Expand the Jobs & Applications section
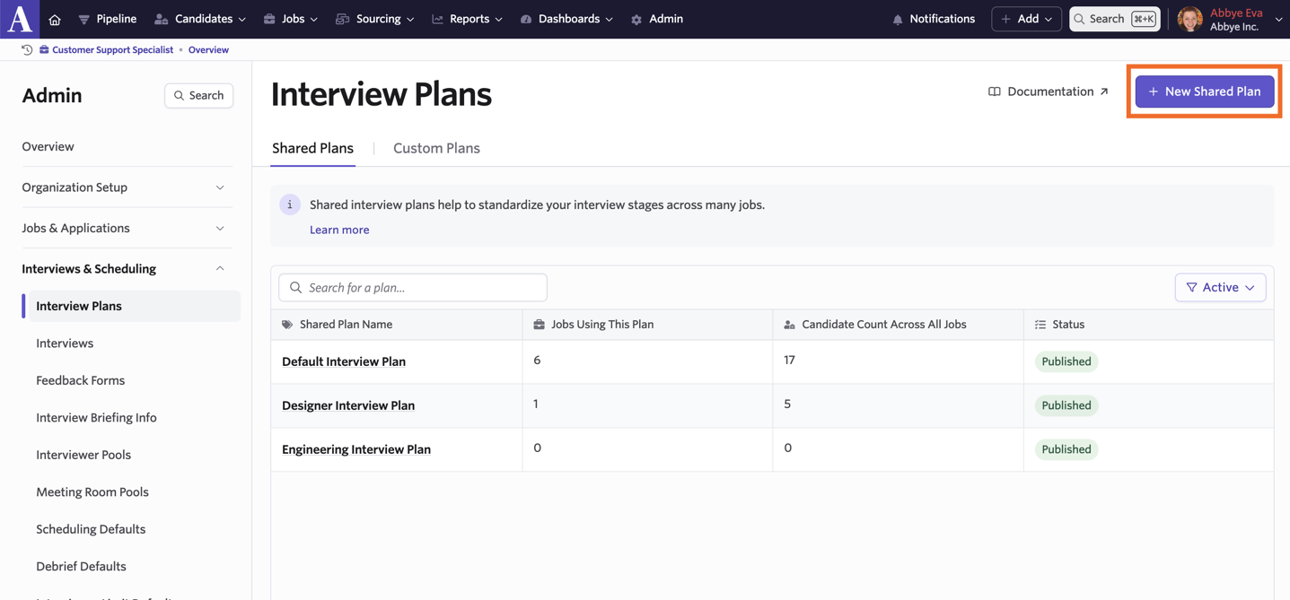1290x600 pixels. (127, 228)
